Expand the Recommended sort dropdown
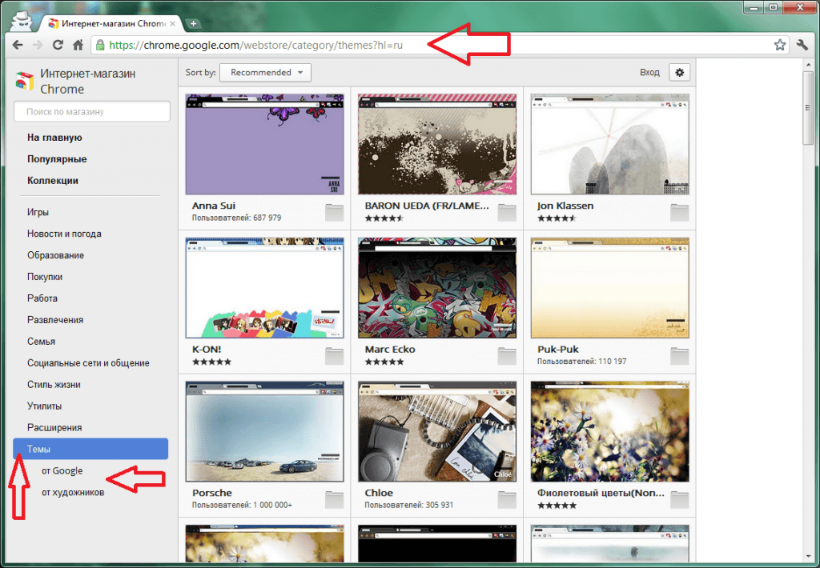 point(265,73)
